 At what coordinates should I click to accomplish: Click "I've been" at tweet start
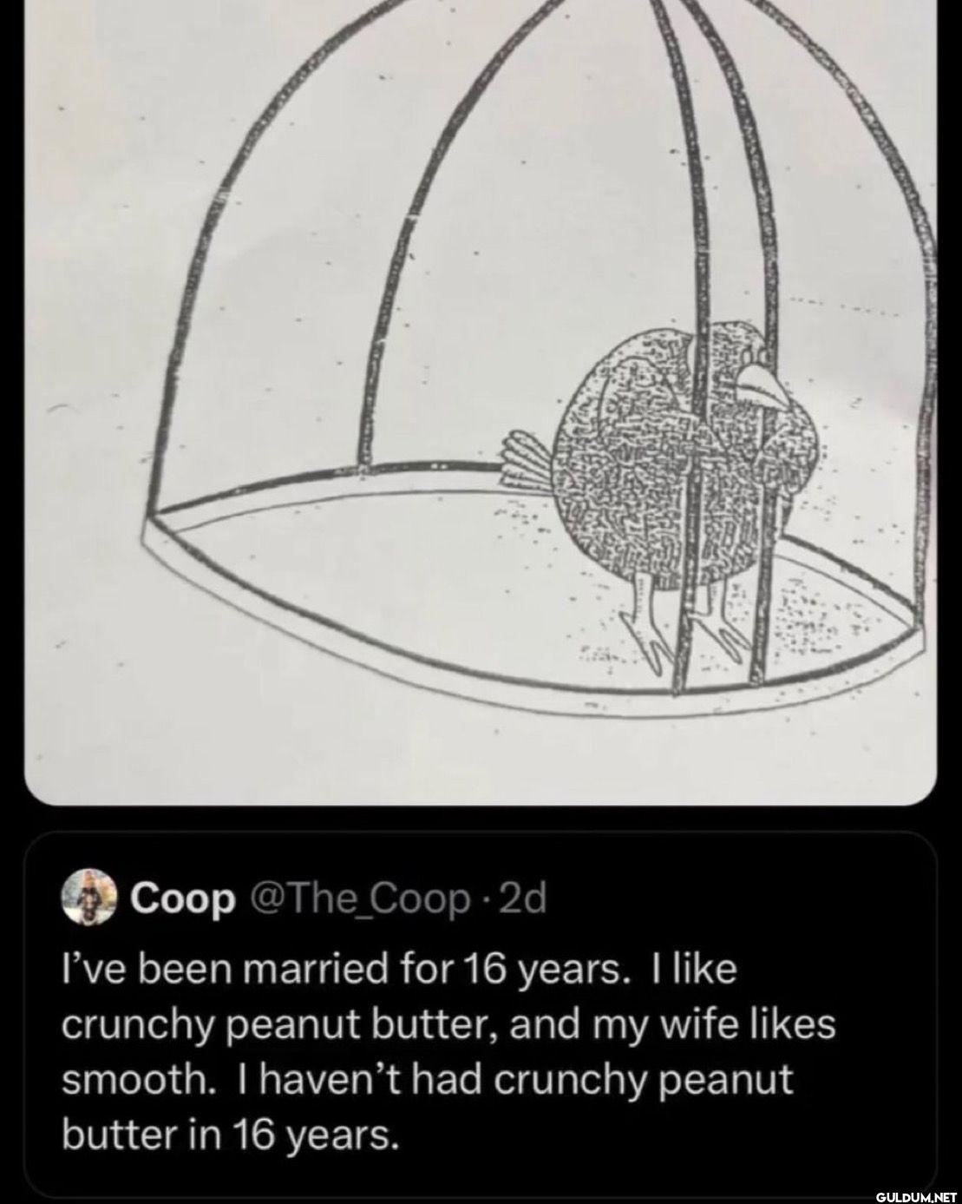point(137,970)
